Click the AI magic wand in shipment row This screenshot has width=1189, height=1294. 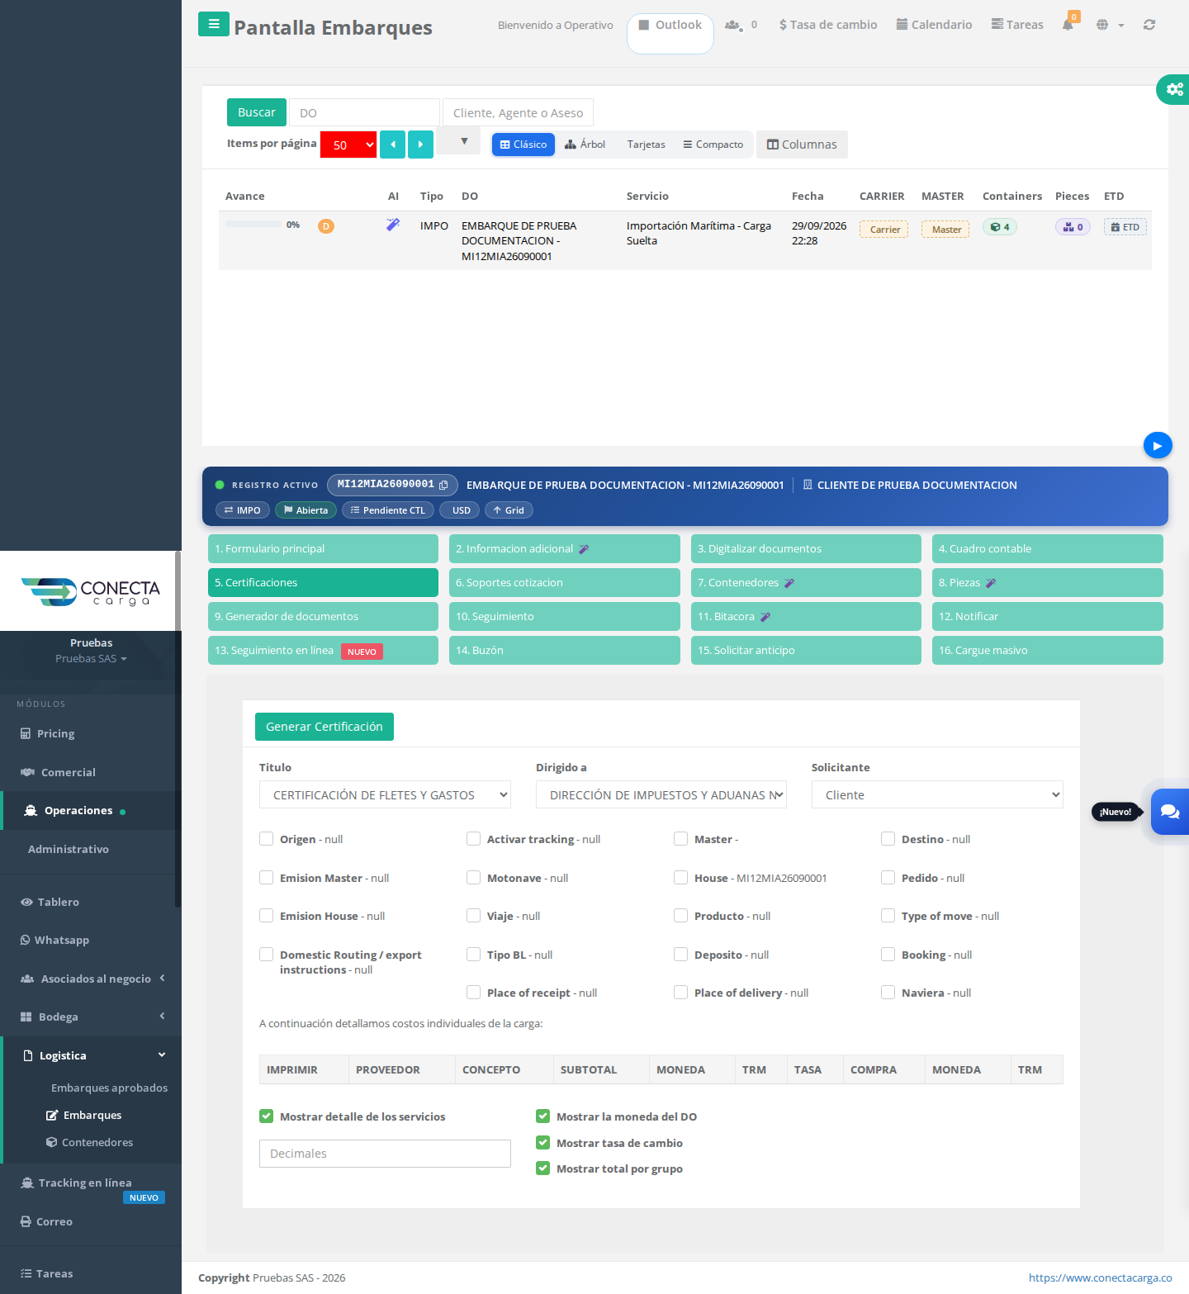pyautogui.click(x=393, y=225)
